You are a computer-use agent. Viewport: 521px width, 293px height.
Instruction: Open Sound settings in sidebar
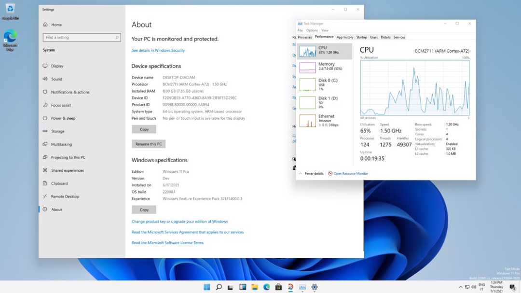point(56,79)
